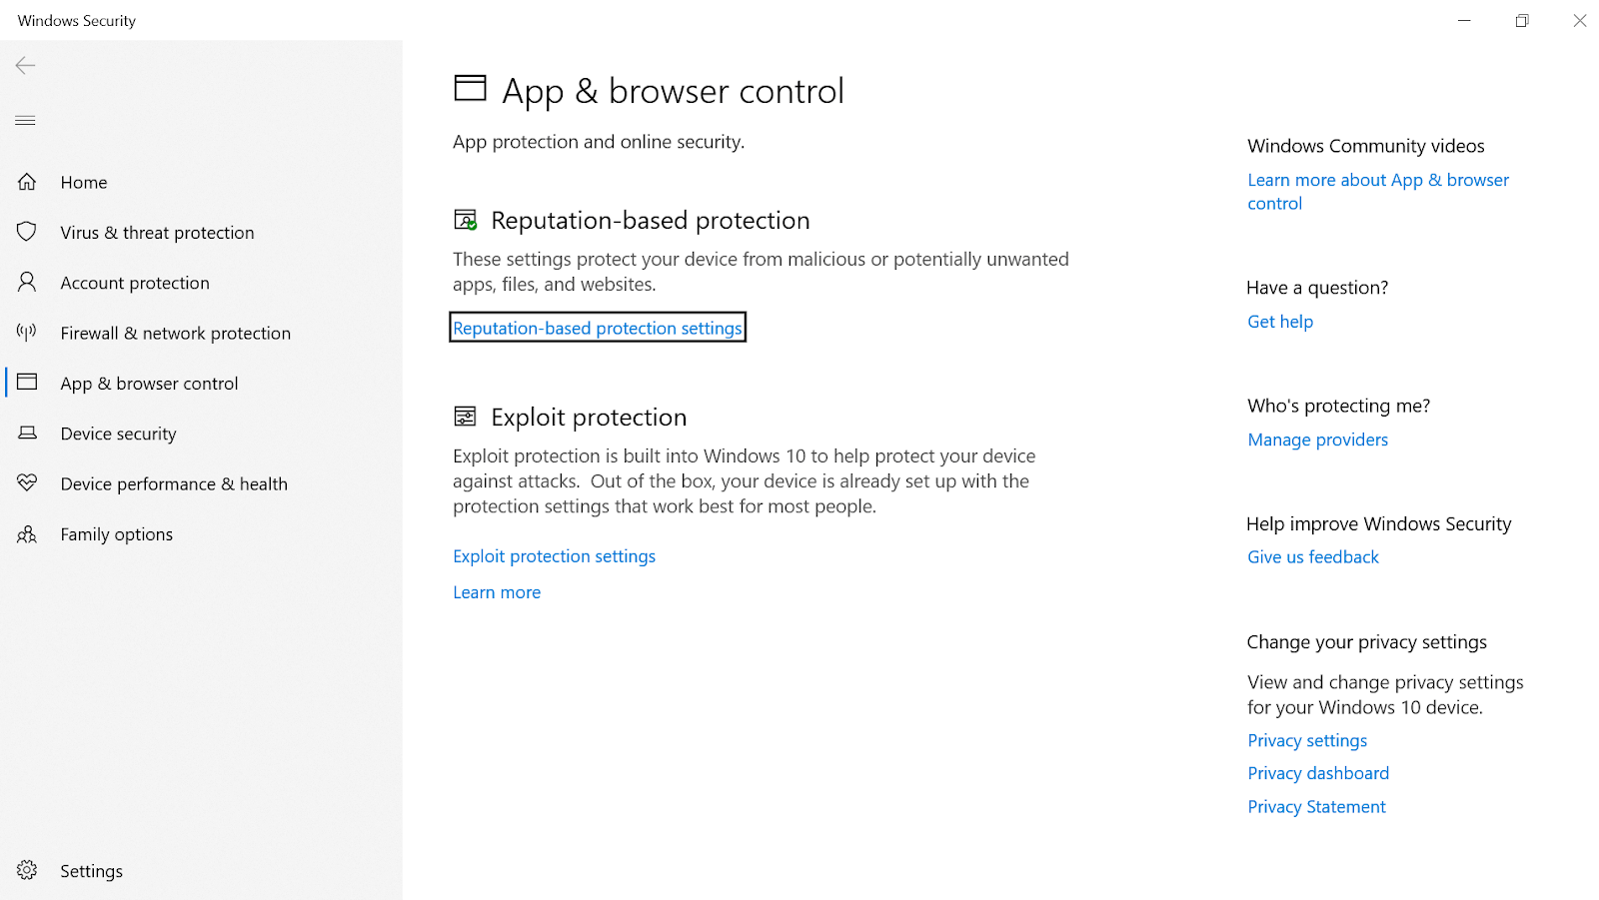Image resolution: width=1599 pixels, height=900 pixels.
Task: Click the Device performance & health heart icon
Action: (x=27, y=483)
